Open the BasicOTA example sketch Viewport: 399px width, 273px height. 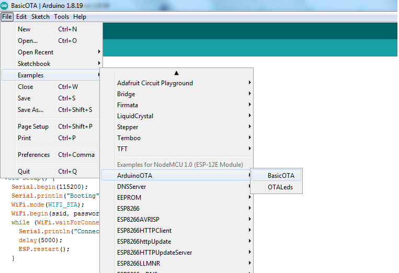pyautogui.click(x=276, y=176)
